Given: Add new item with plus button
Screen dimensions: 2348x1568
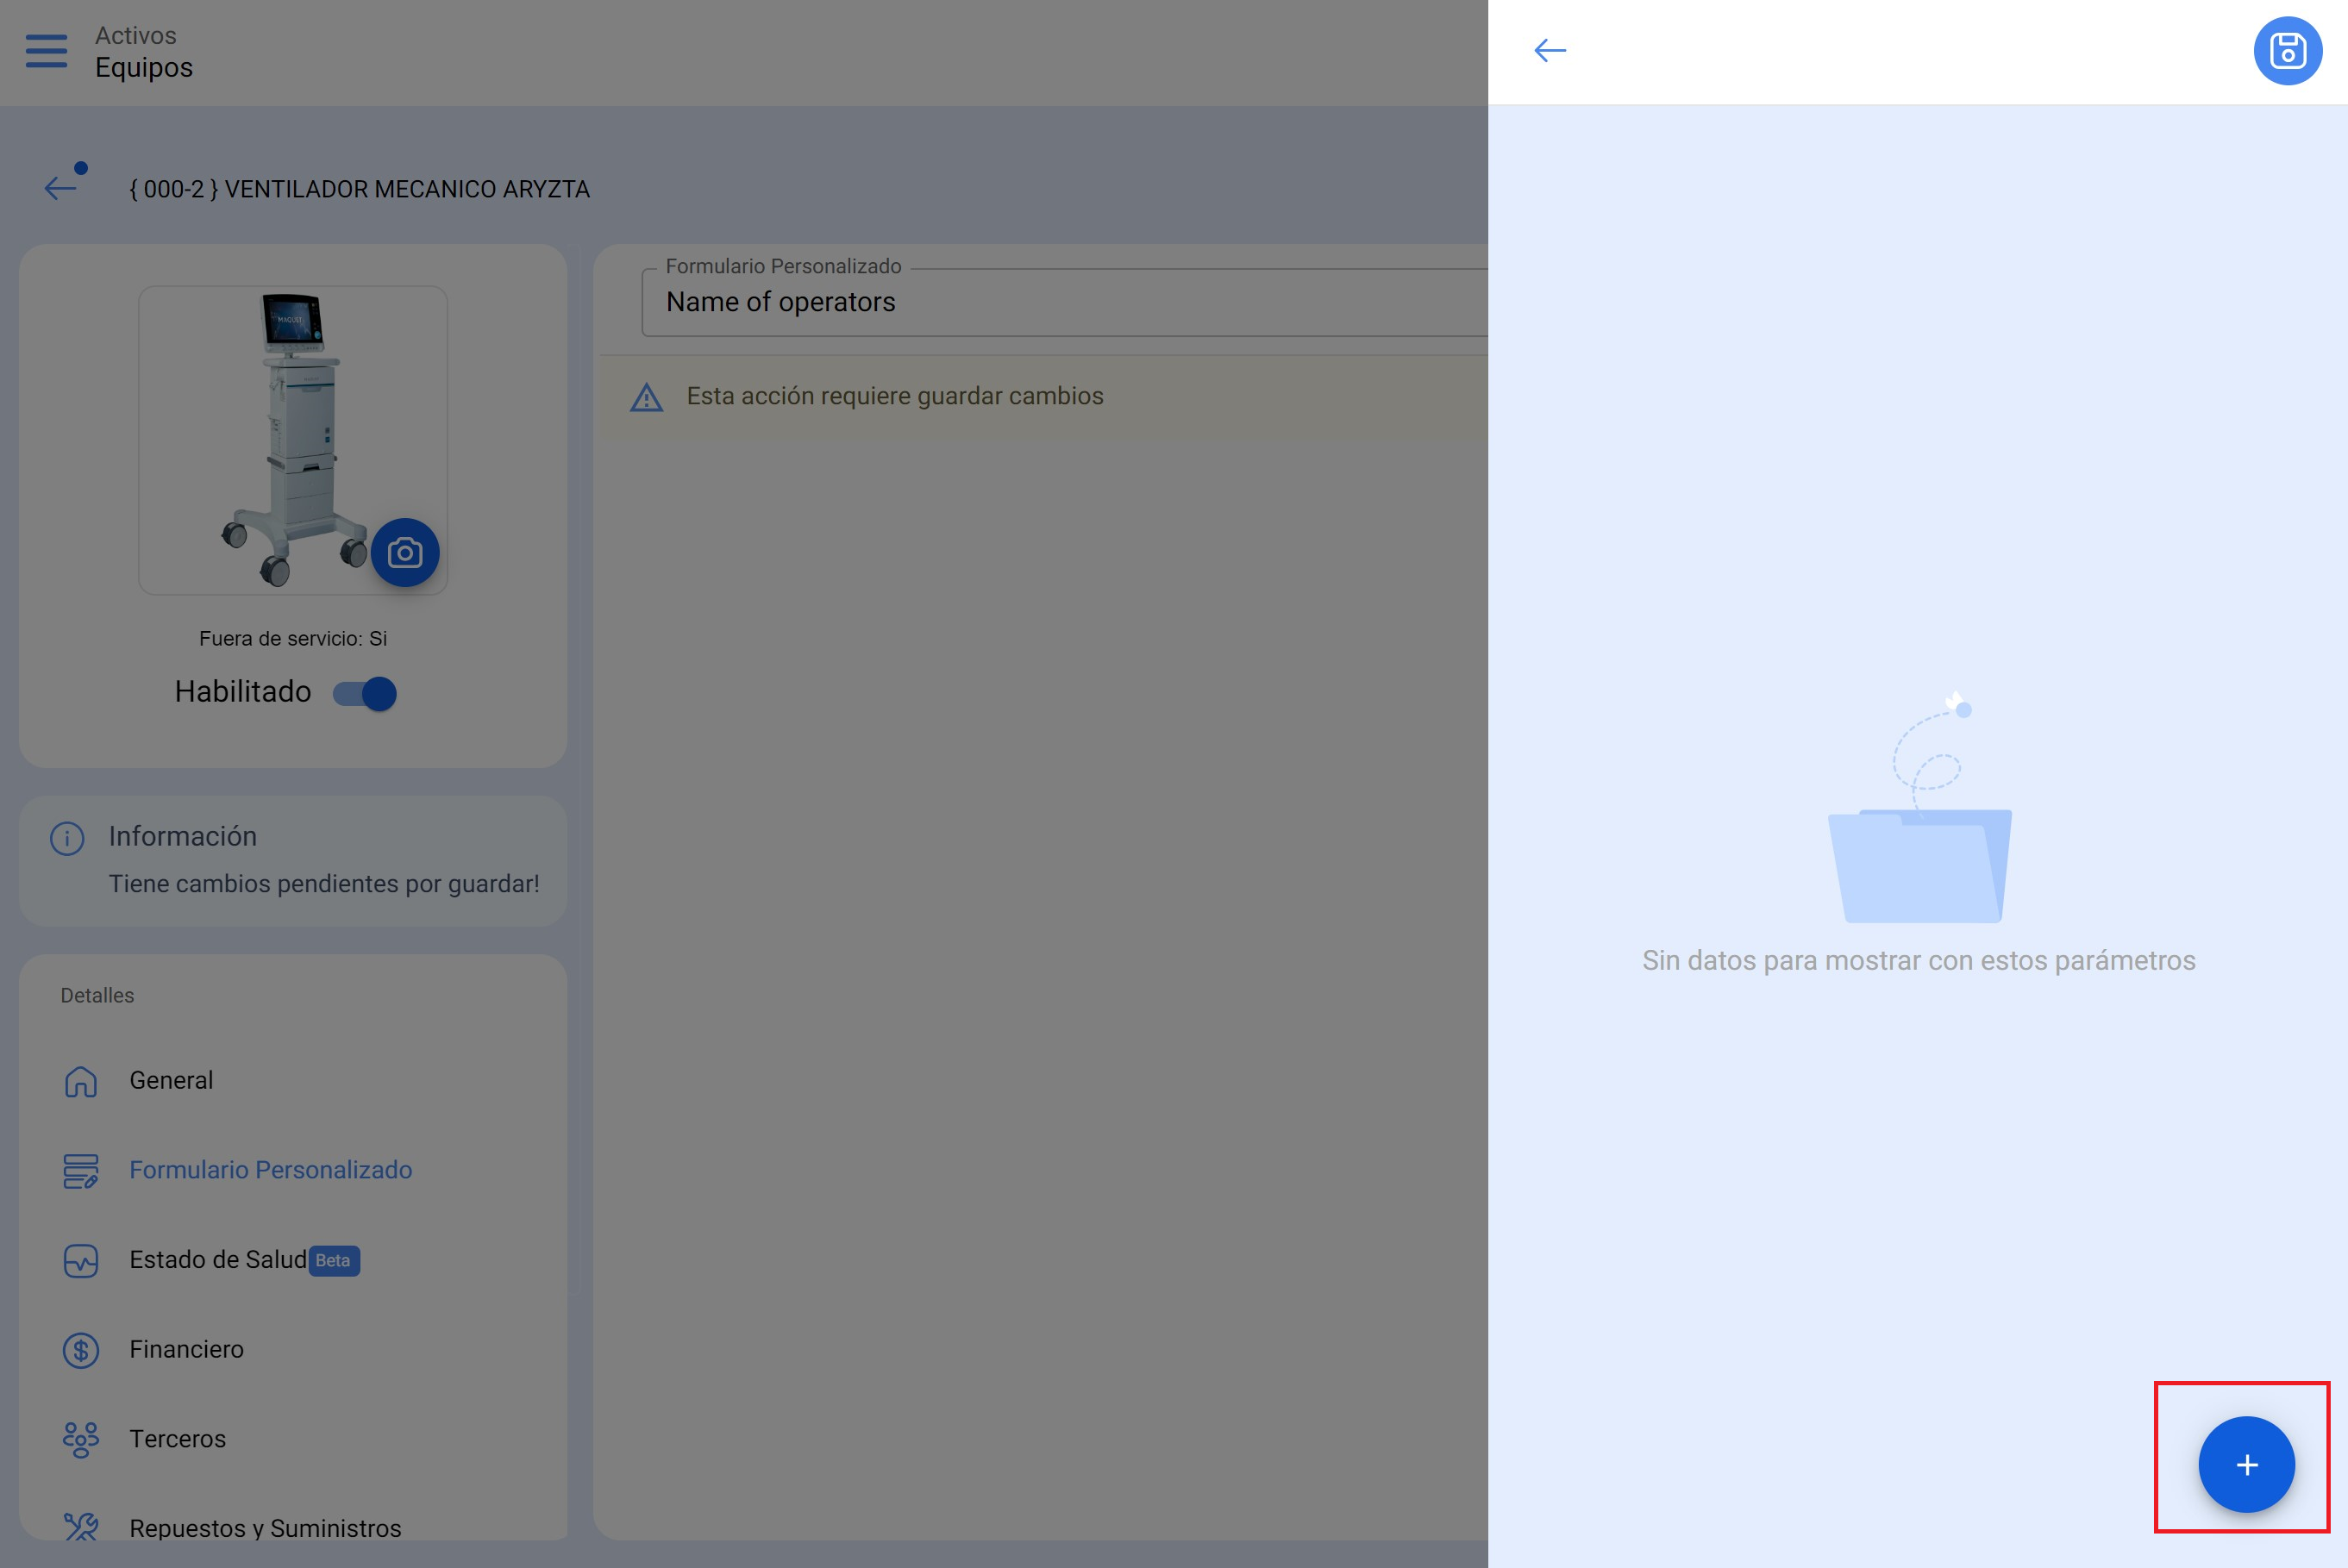Looking at the screenshot, I should [x=2246, y=1464].
